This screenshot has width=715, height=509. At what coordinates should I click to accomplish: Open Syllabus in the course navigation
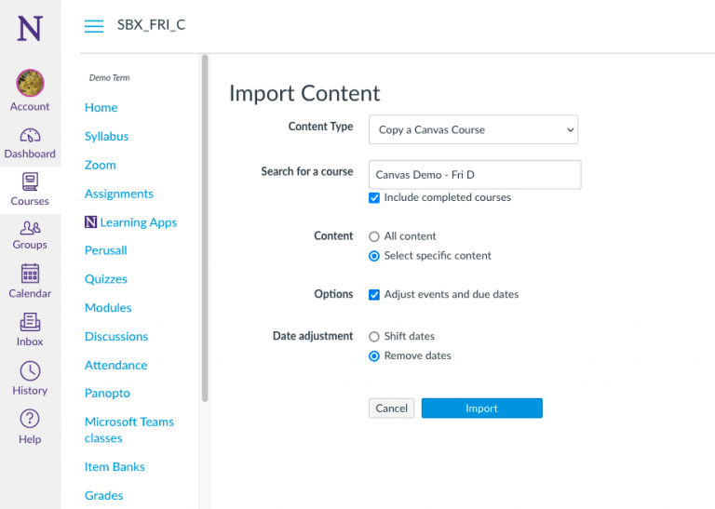107,136
